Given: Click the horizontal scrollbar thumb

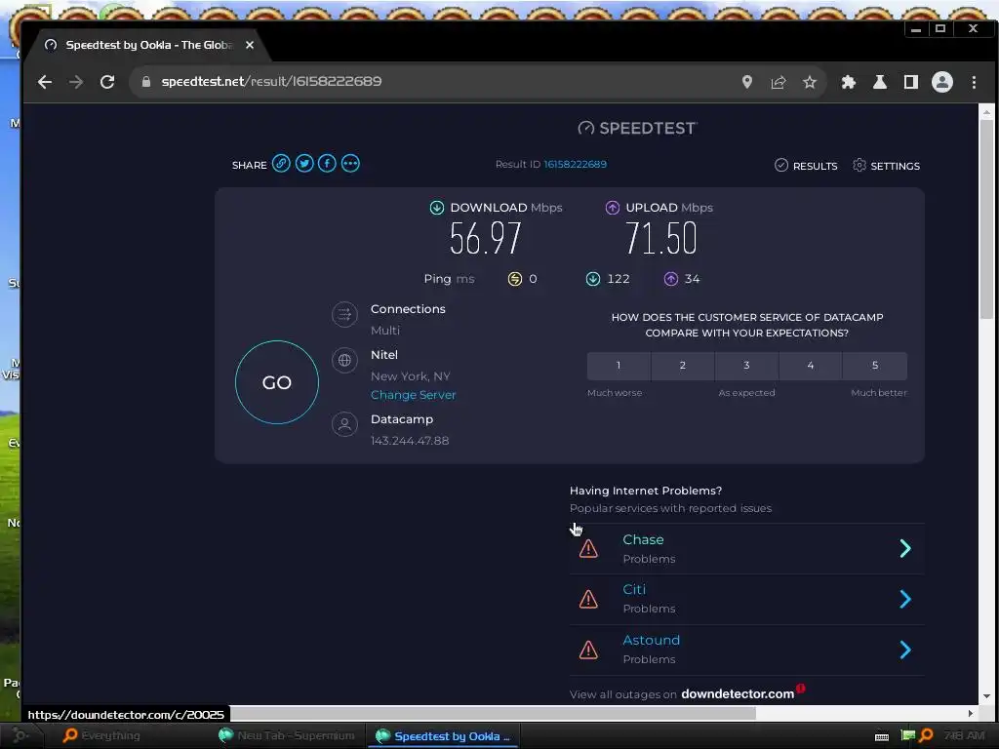Looking at the screenshot, I should [x=493, y=713].
